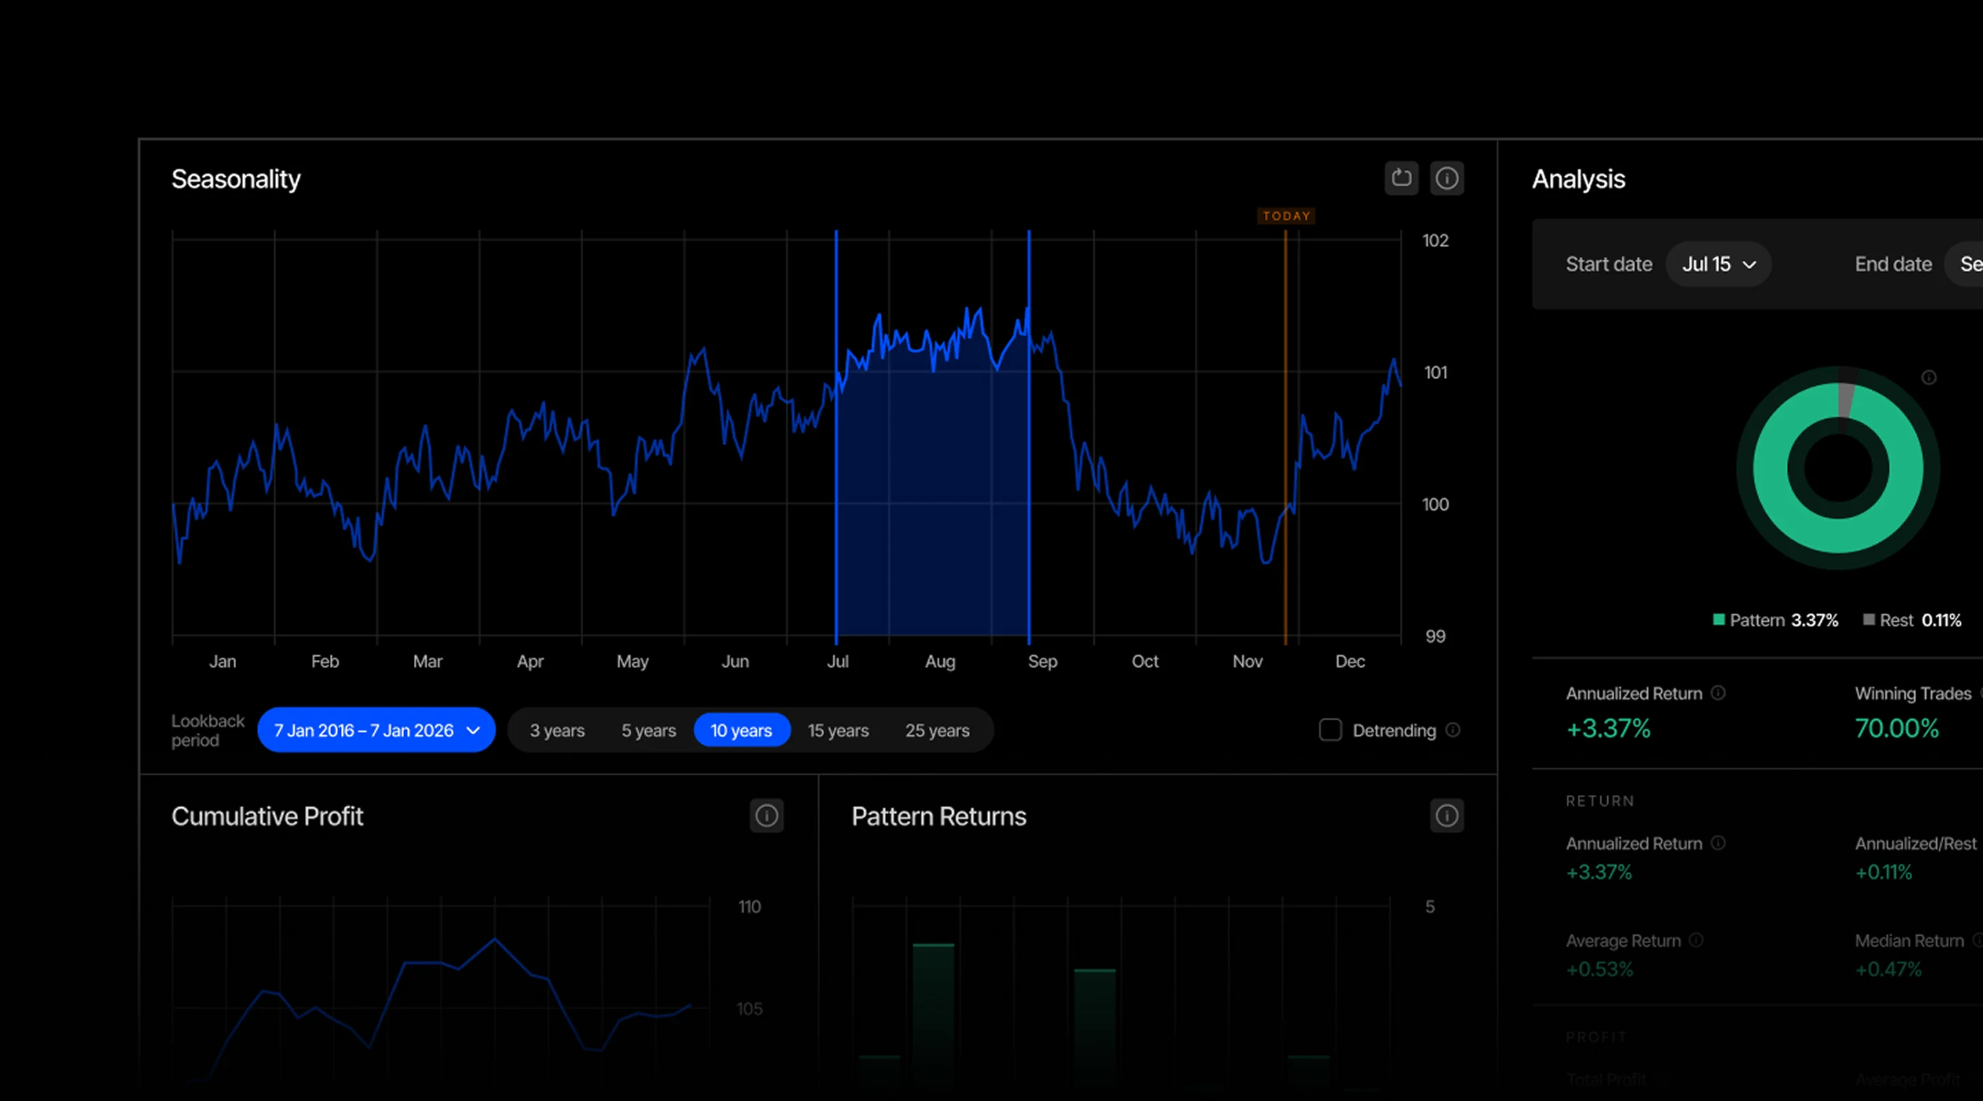The image size is (1983, 1101).
Task: Click the share icon in Seasonality header
Action: coord(1401,178)
